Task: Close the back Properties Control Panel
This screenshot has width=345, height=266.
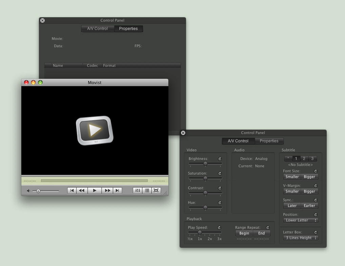Action: [x=42, y=20]
